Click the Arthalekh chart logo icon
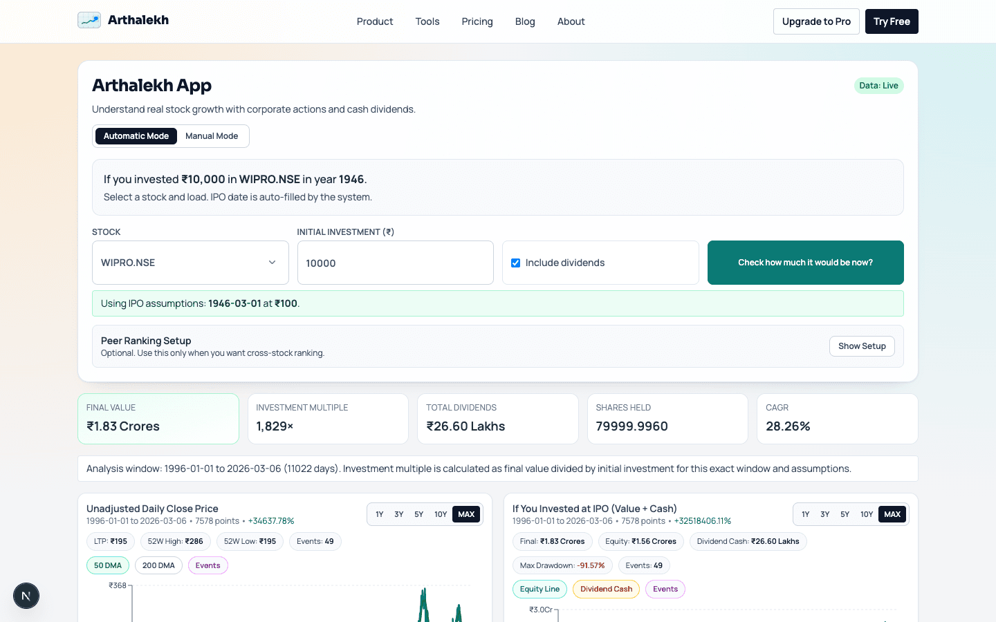This screenshot has height=622, width=996. [x=89, y=20]
